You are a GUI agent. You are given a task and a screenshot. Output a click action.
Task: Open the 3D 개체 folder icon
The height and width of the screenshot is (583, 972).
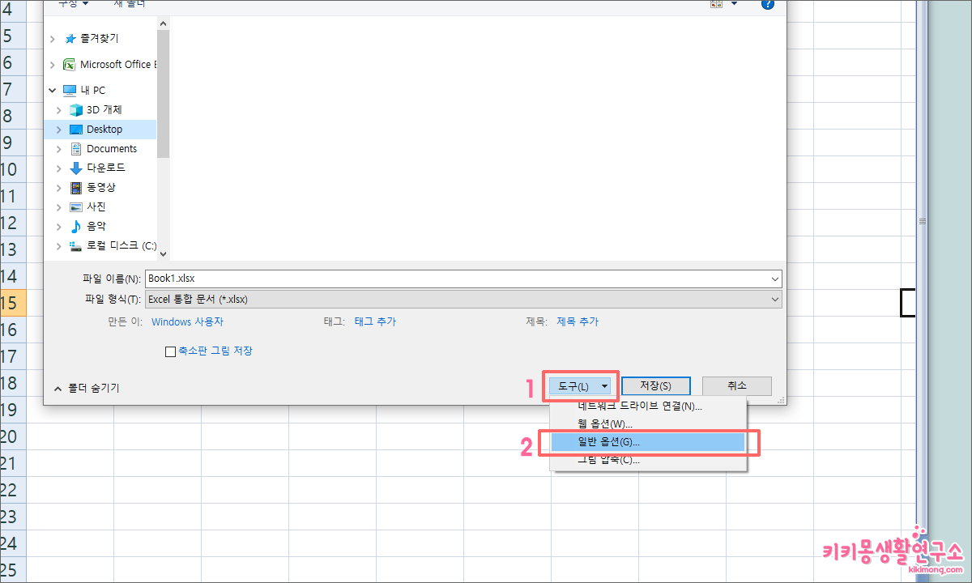[75, 109]
